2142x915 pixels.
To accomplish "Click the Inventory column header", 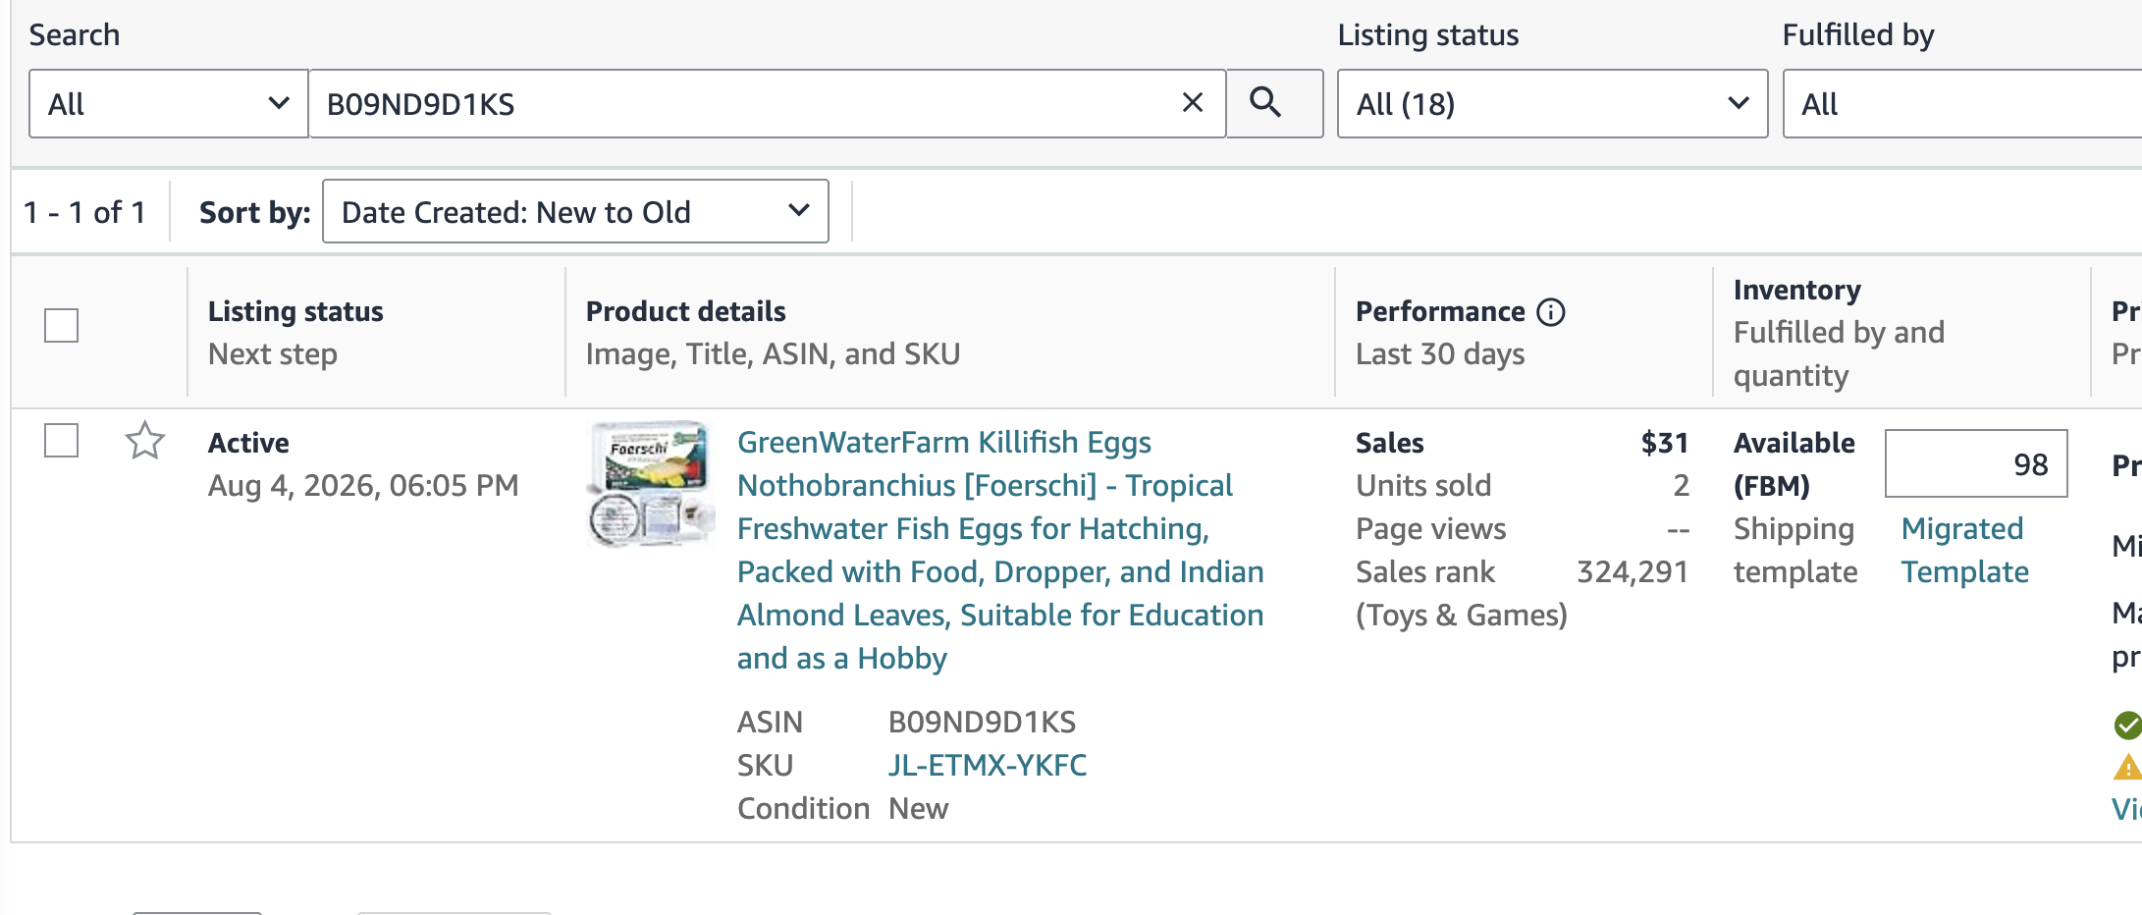I will coord(1796,290).
